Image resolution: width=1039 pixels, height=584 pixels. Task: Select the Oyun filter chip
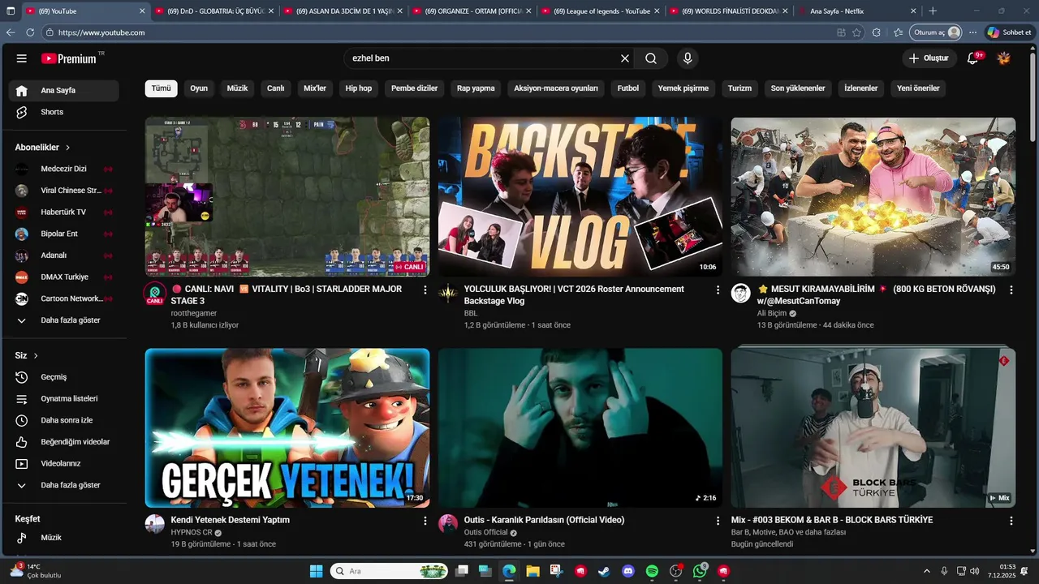(199, 88)
